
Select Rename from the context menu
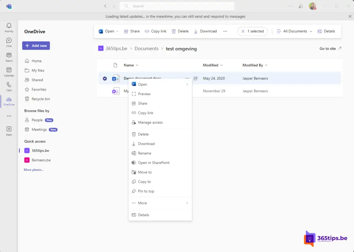pos(145,153)
